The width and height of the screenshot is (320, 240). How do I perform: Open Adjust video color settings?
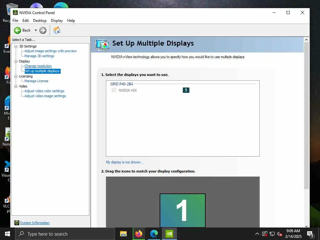[x=44, y=91]
